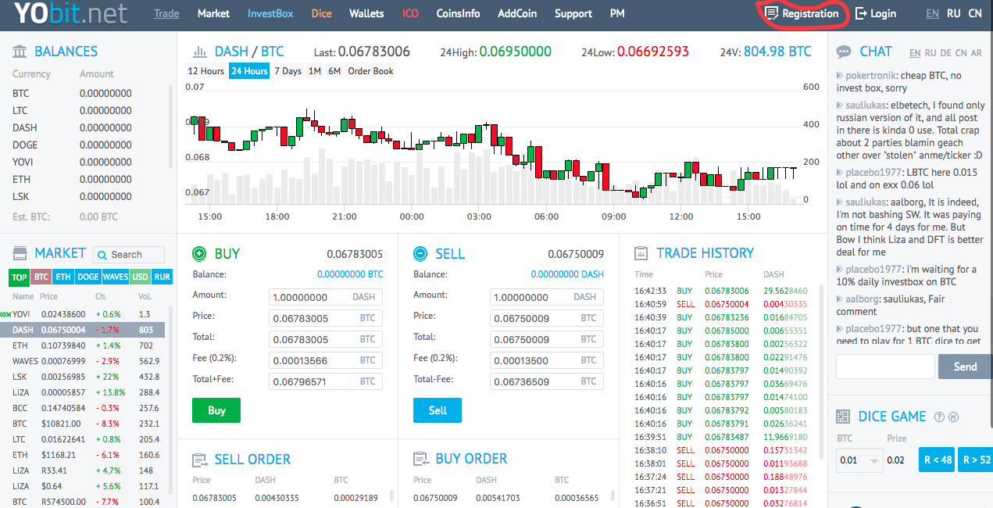
Task: Click the green Buy button
Action: pyautogui.click(x=216, y=410)
